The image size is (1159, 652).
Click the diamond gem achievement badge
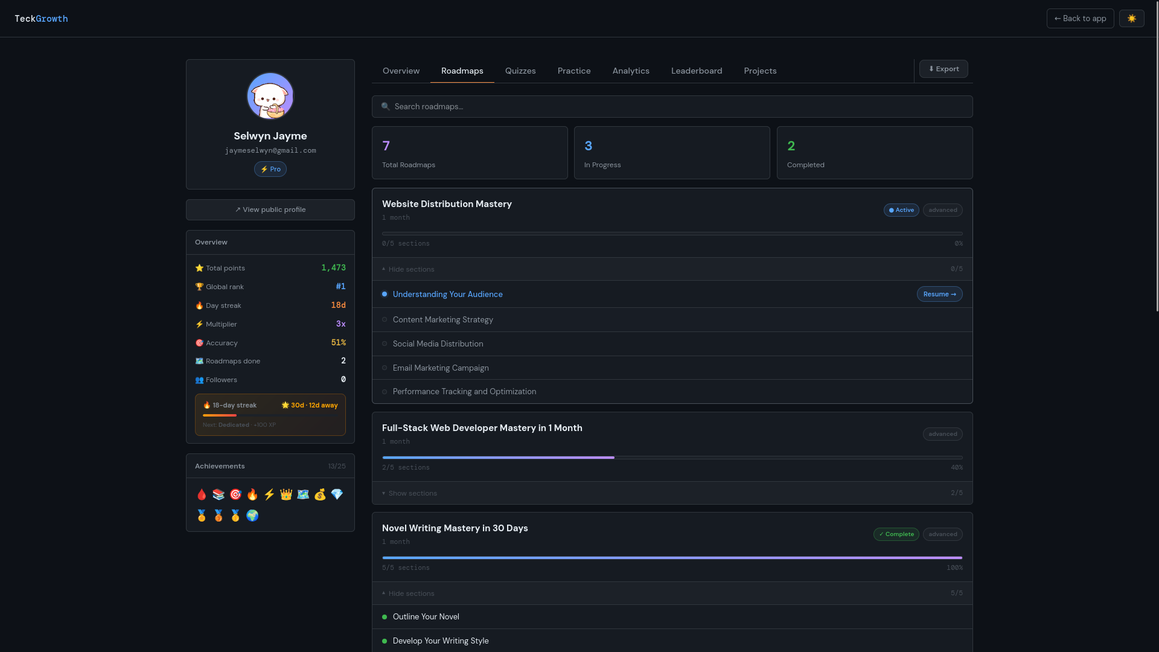tap(337, 495)
